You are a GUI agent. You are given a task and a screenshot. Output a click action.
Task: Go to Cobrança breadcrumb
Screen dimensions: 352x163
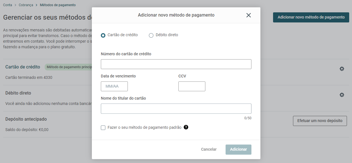26,5
